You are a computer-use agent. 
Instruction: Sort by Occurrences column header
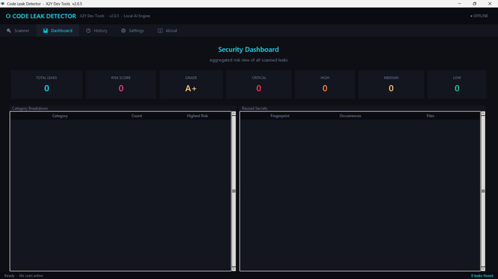[x=351, y=116]
